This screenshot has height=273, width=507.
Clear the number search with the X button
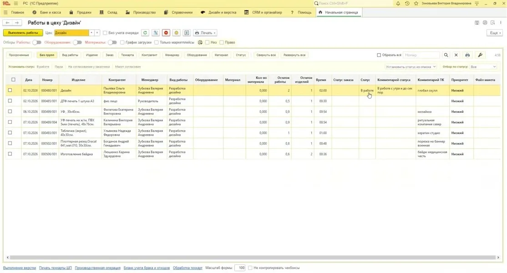456,55
